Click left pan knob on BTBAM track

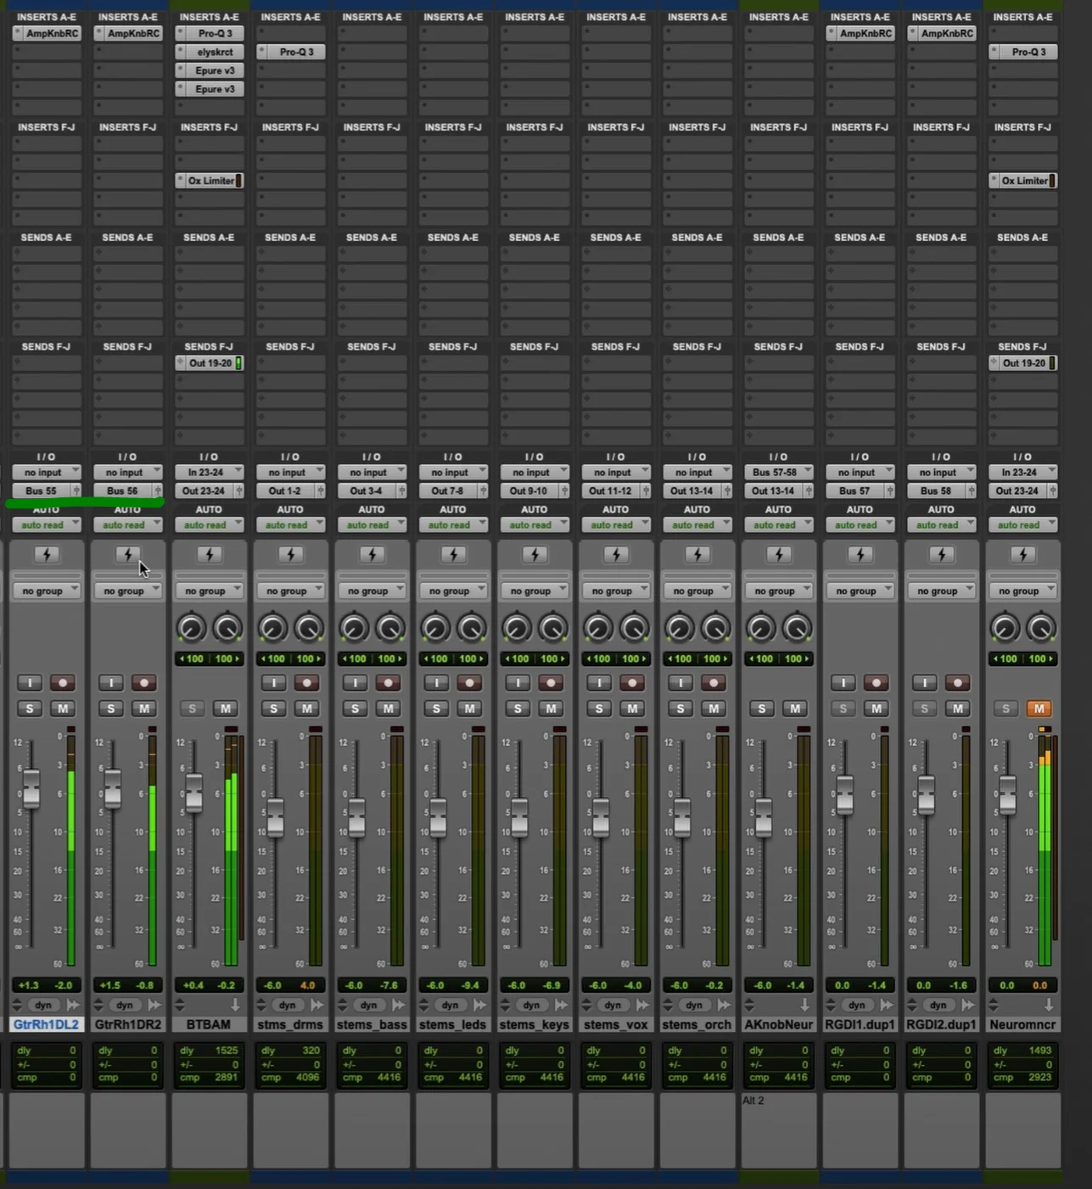pos(191,628)
